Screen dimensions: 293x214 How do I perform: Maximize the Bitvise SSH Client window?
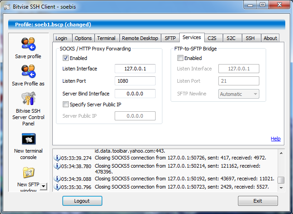click(263, 5)
